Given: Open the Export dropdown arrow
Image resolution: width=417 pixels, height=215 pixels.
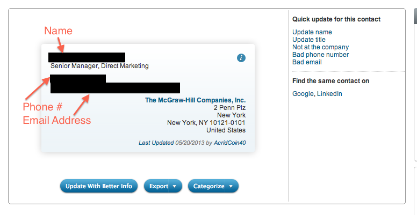Looking at the screenshot, I should pos(175,187).
